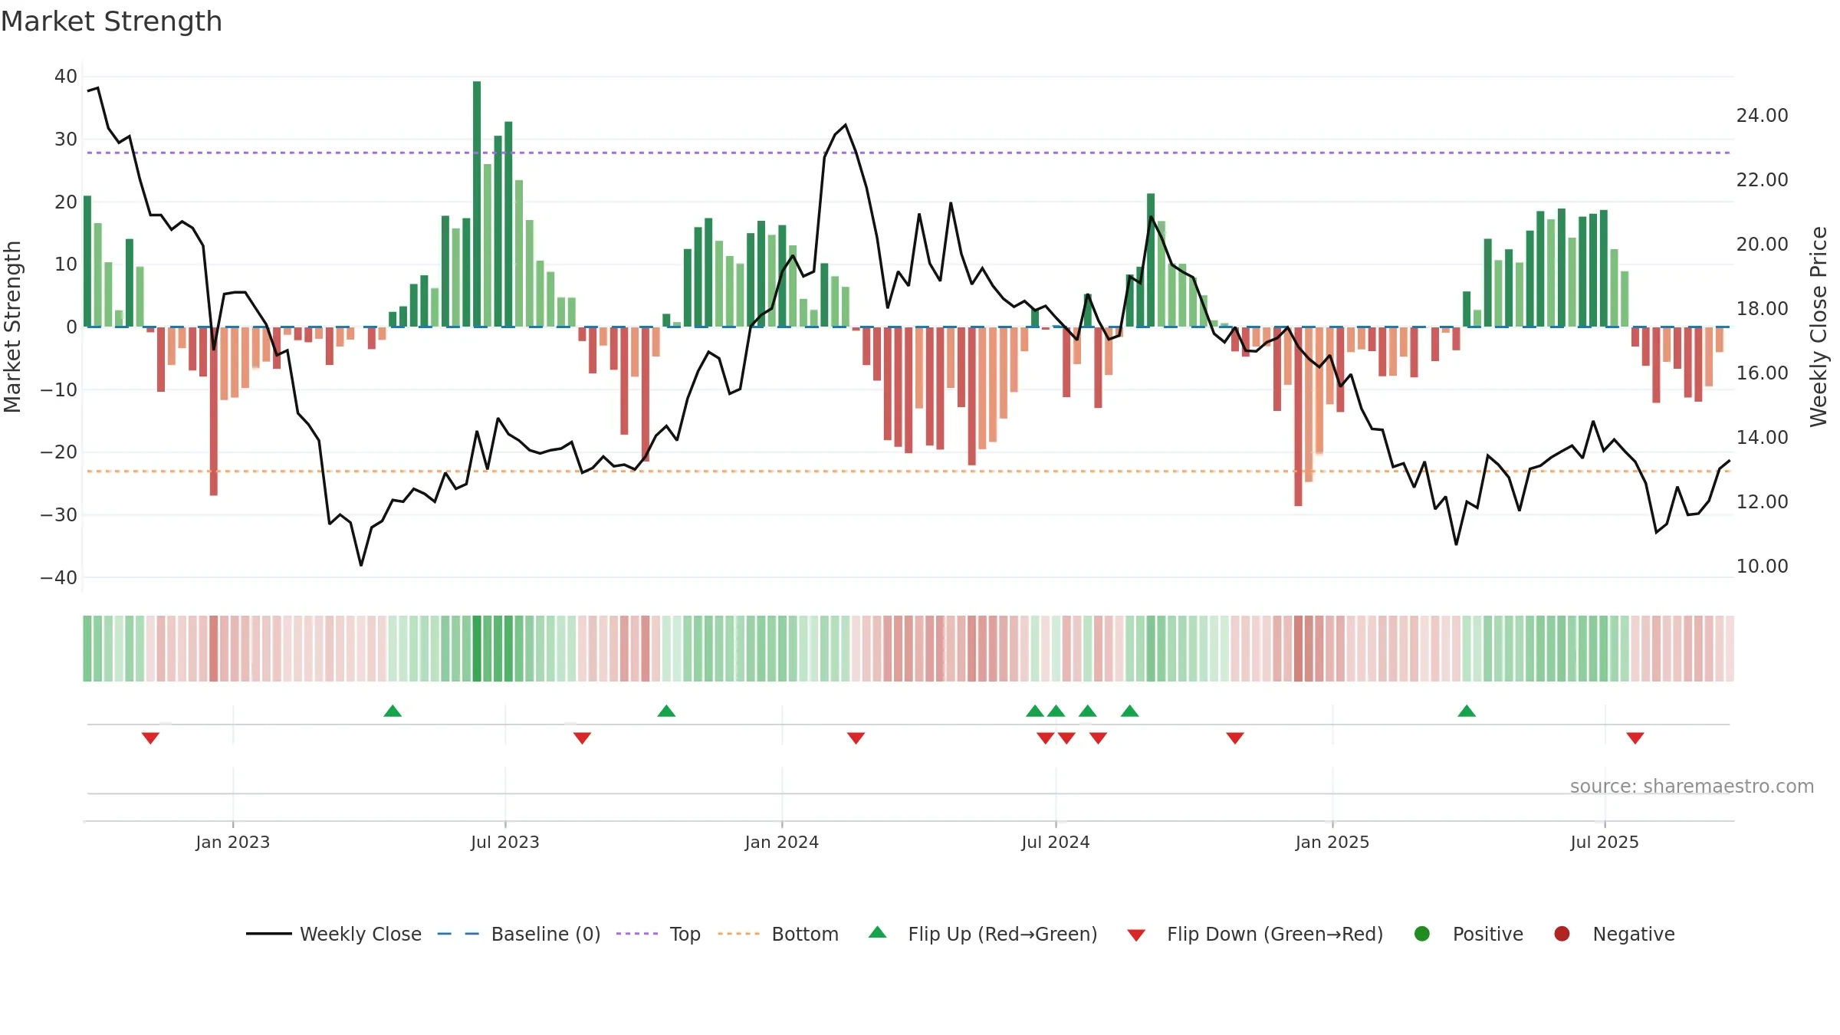Click the '30' tick on the left axis
Image resolution: width=1840 pixels, height=1035 pixels.
66,140
